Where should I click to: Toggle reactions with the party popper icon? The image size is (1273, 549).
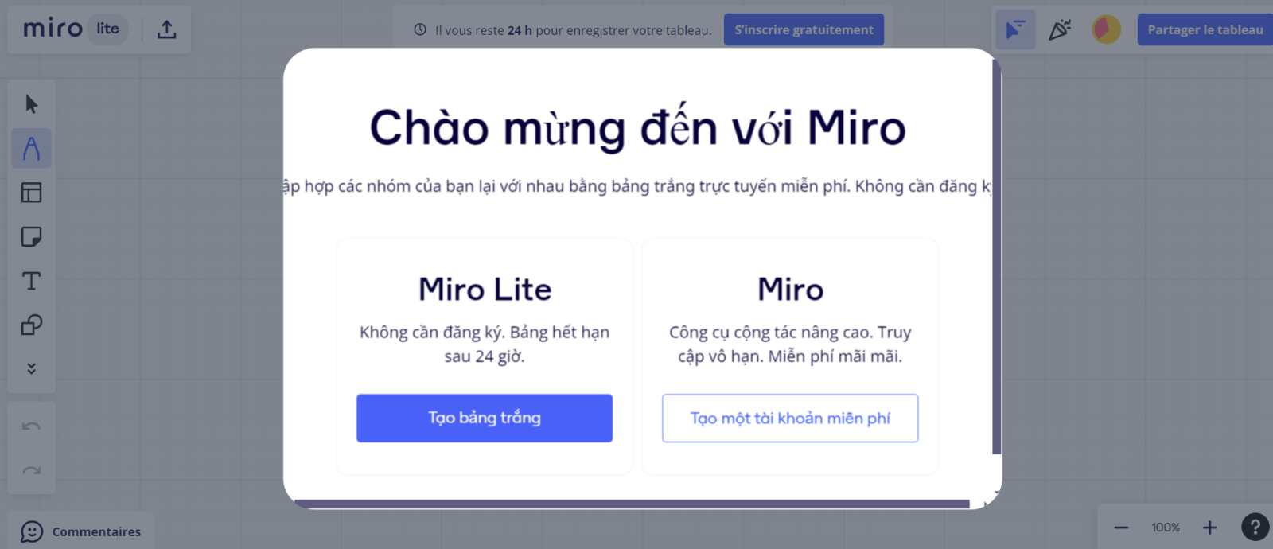[x=1061, y=29]
